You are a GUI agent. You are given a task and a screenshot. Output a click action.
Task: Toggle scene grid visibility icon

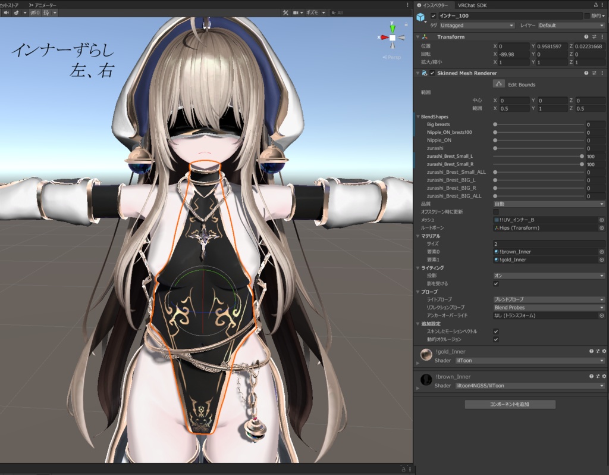(46, 13)
